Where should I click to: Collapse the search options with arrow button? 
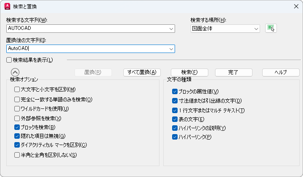point(15,72)
